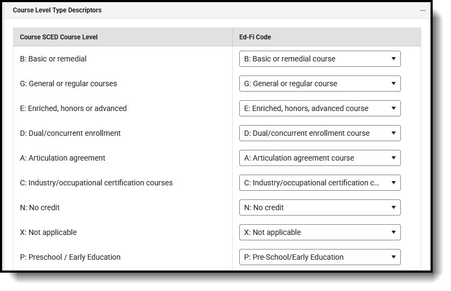451x291 pixels.
Task: Collapse the Course Level Type Descriptors panel
Action: [423, 10]
